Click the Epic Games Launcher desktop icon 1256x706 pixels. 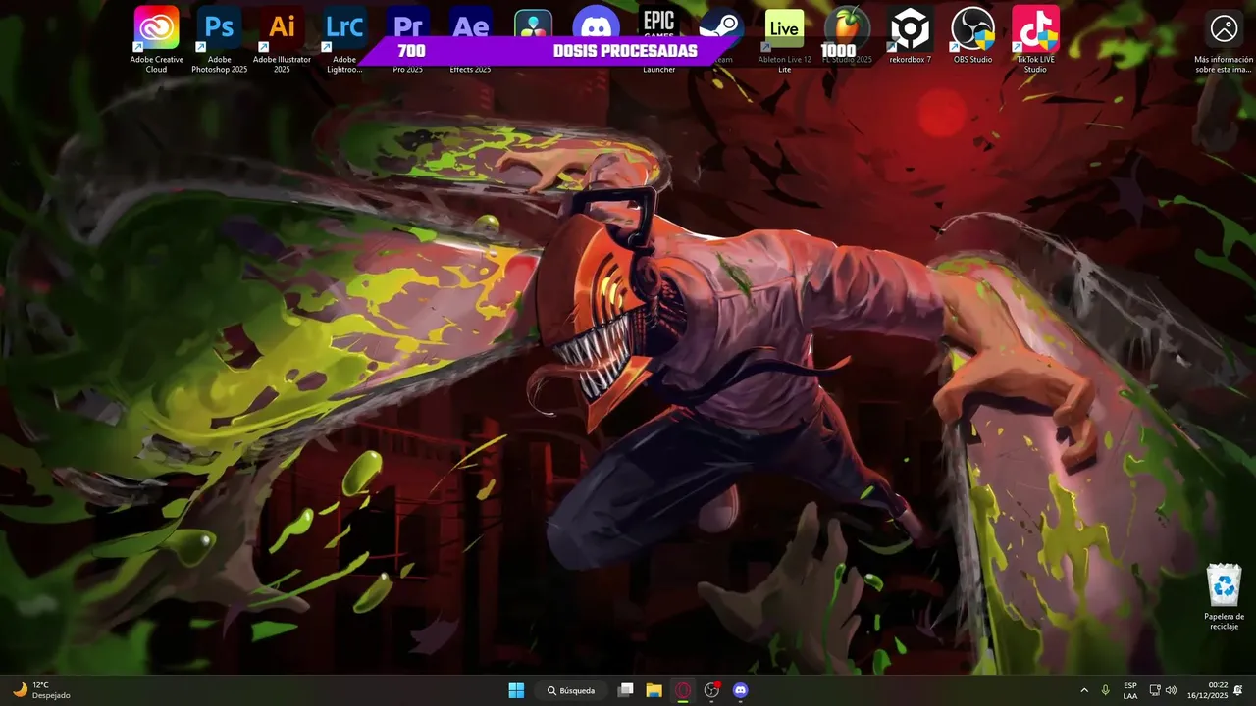coord(659,38)
